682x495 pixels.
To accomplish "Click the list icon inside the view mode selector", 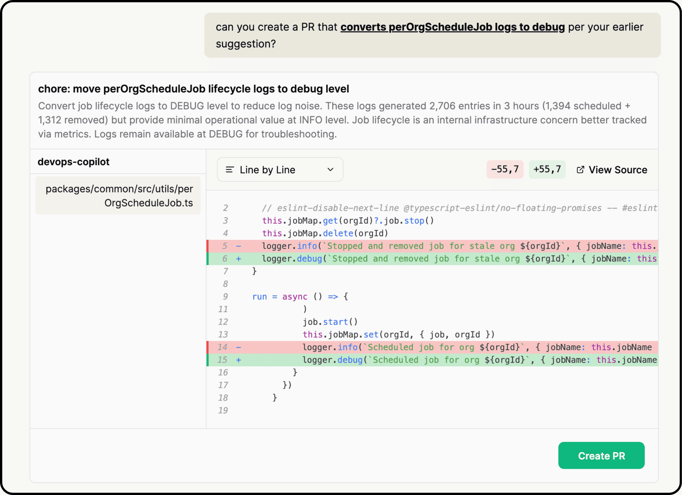I will click(x=229, y=170).
